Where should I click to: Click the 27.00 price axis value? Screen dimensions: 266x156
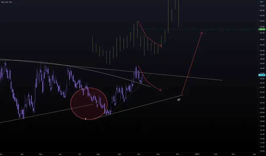[x=262, y=87]
